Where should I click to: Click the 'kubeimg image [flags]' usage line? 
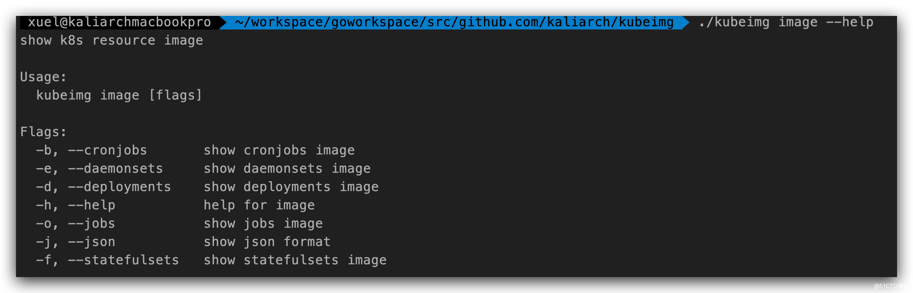click(x=119, y=95)
